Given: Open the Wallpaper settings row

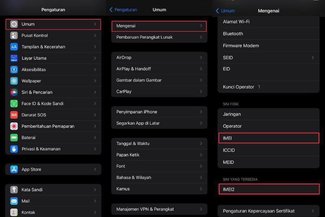Looking at the screenshot, I should [x=53, y=81].
